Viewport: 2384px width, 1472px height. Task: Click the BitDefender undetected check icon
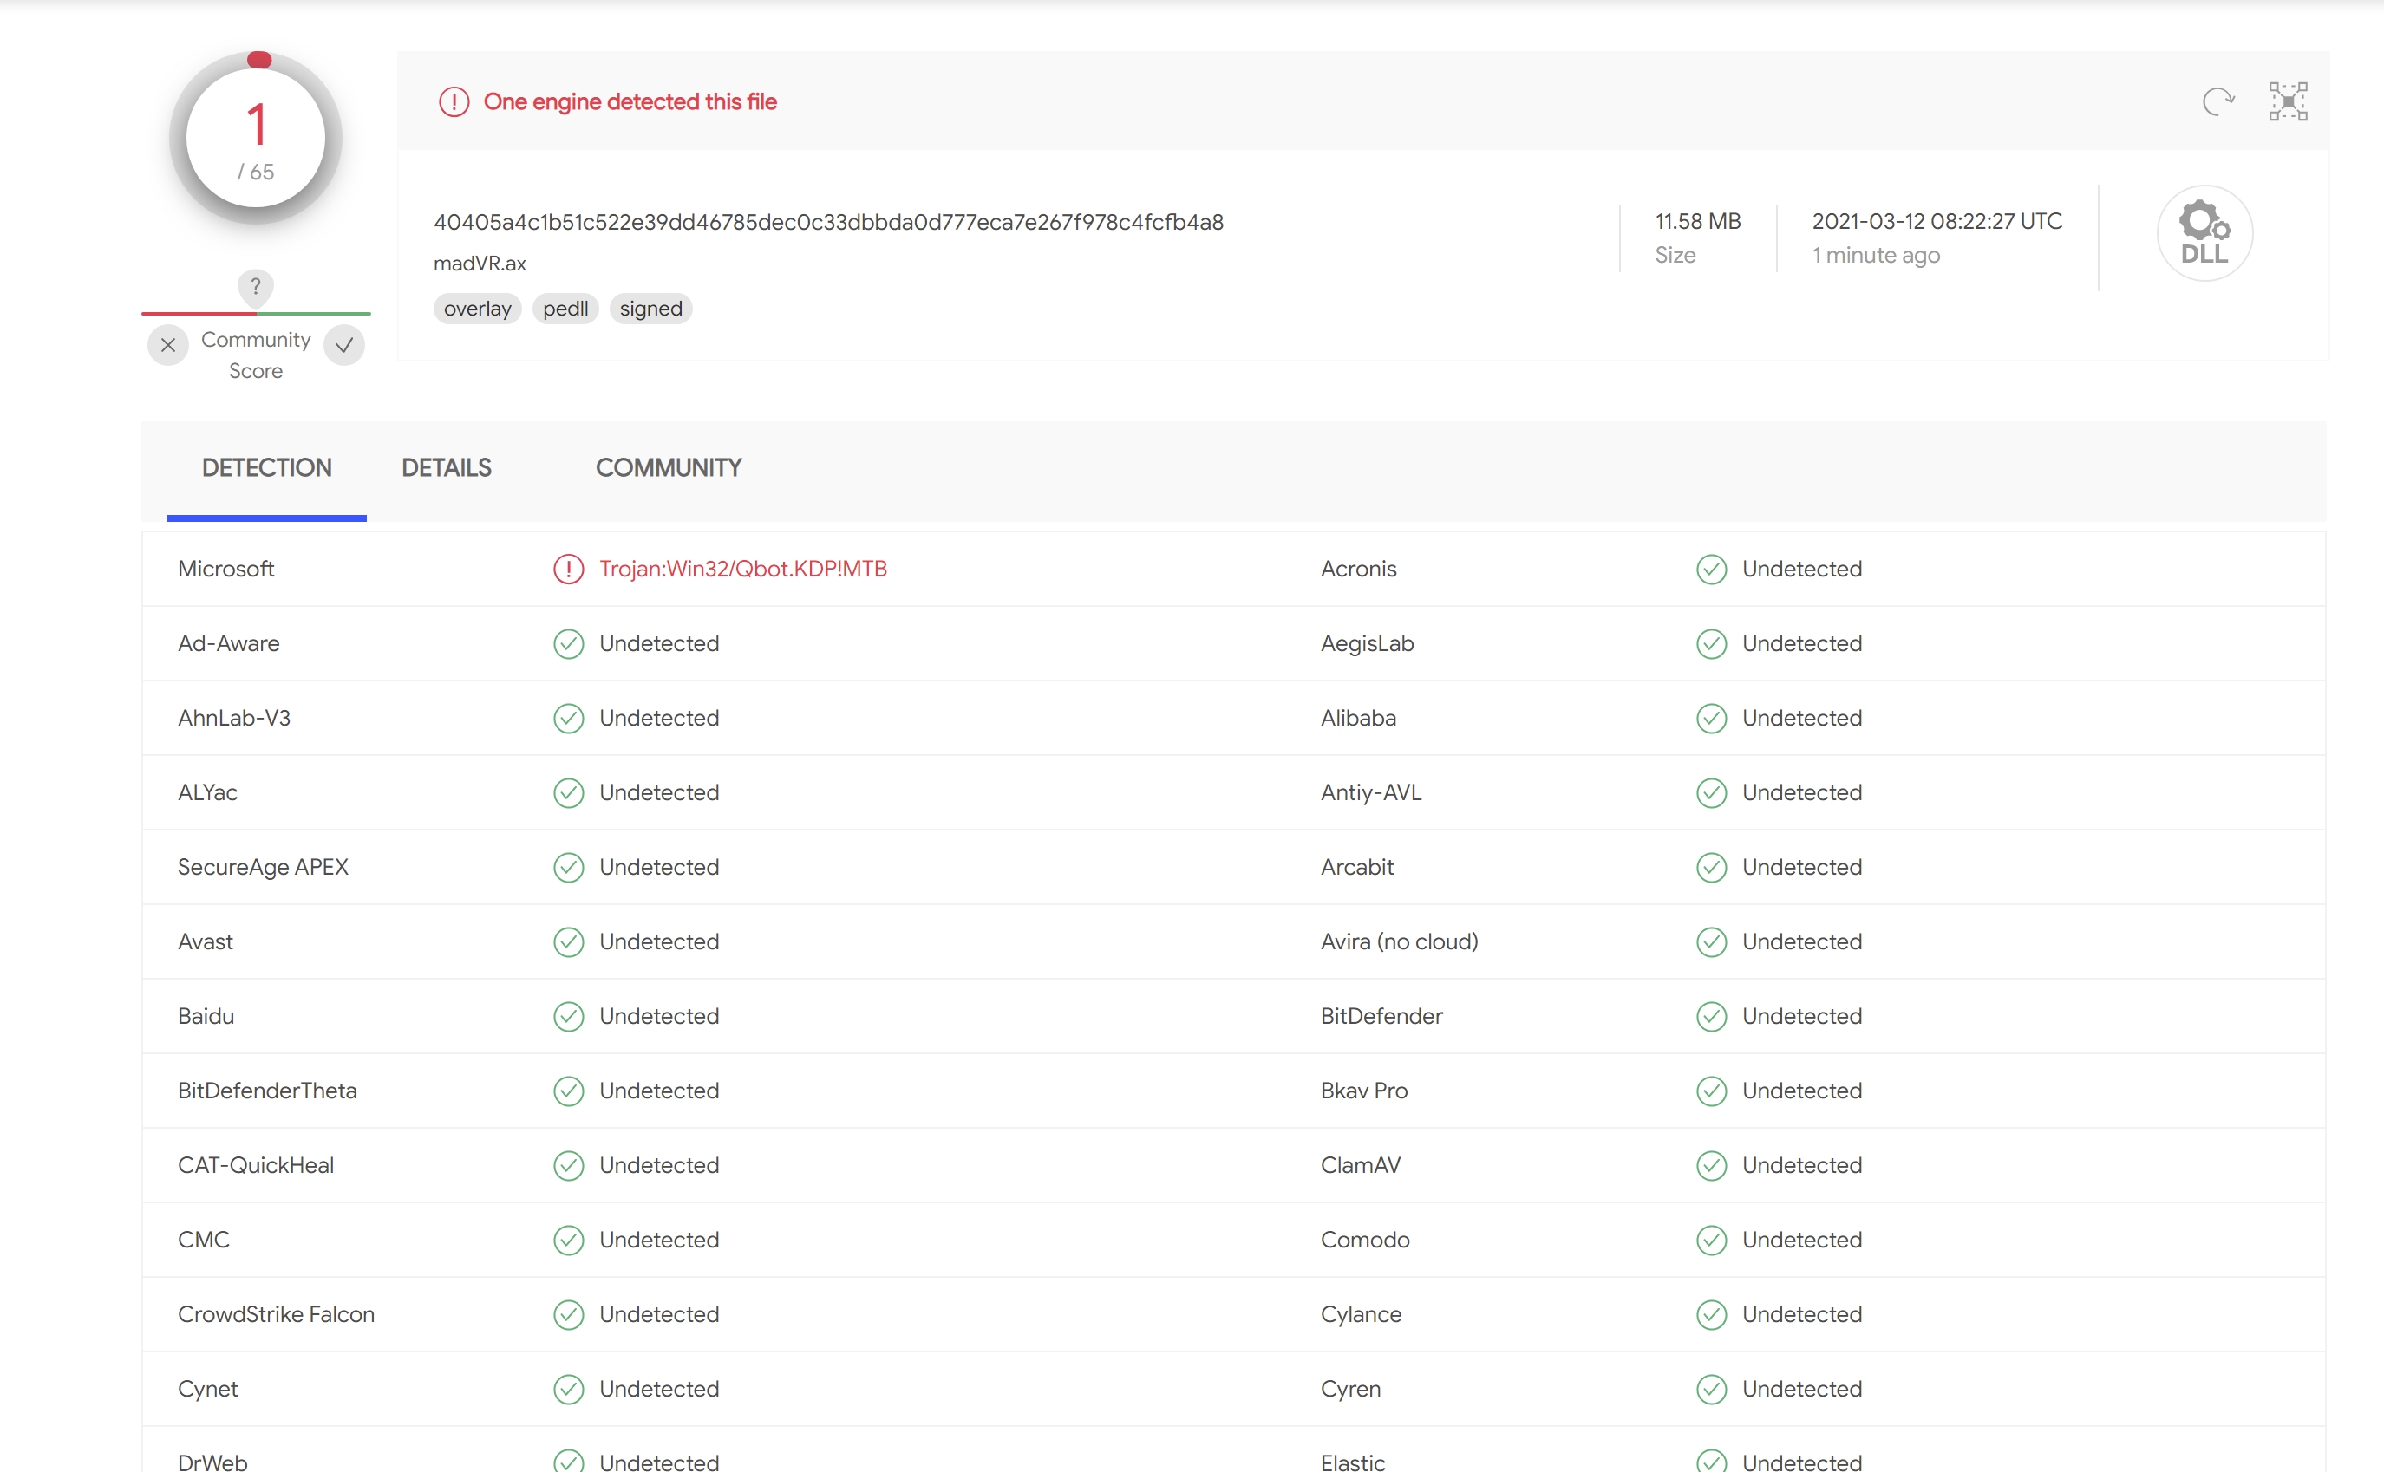click(x=1711, y=1016)
